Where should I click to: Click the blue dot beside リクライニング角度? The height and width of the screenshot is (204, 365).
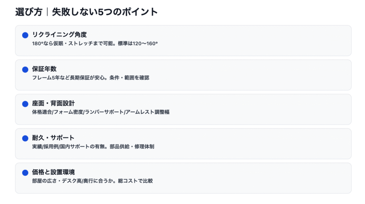click(x=25, y=35)
